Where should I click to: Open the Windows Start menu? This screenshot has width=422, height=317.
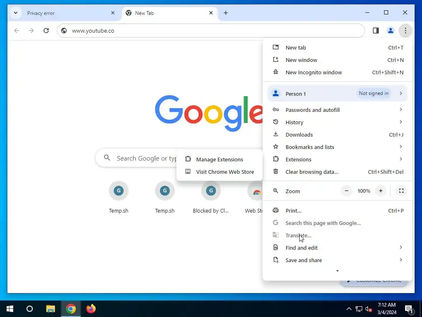(10, 309)
